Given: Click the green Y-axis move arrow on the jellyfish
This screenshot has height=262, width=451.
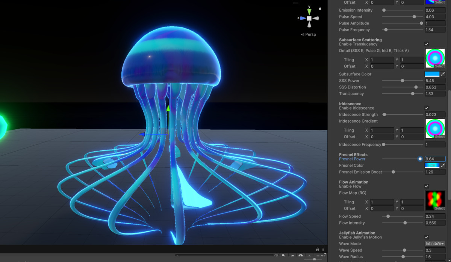Looking at the screenshot, I should tap(168, 108).
